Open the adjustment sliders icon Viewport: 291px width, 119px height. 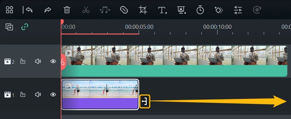click(238, 10)
